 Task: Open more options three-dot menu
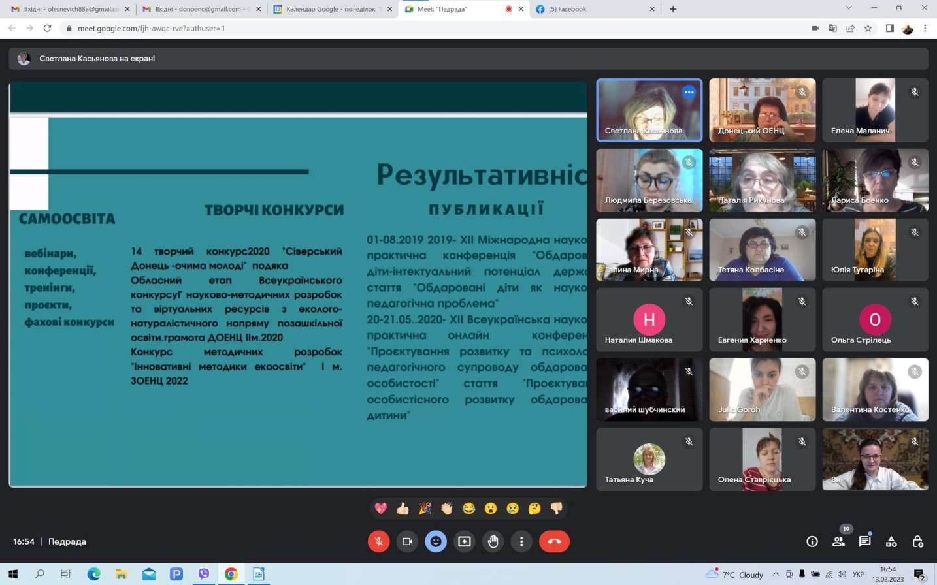pos(521,541)
